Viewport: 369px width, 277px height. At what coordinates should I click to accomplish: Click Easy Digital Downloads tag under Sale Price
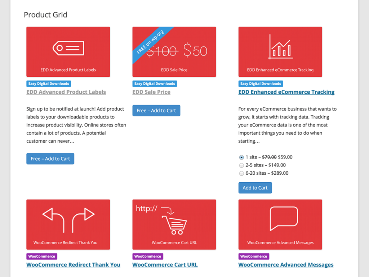[x=155, y=84]
